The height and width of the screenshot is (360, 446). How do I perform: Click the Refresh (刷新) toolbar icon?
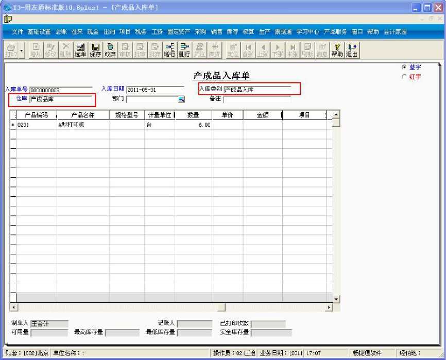(x=307, y=50)
